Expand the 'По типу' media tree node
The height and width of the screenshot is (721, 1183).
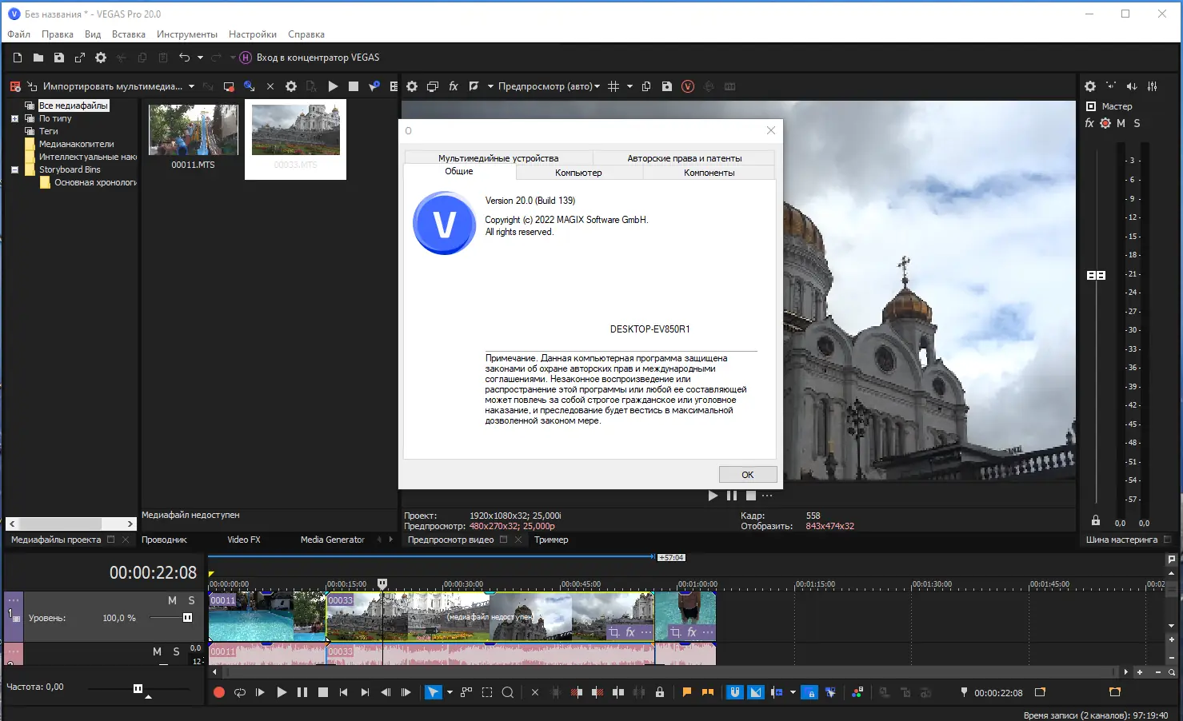(14, 118)
